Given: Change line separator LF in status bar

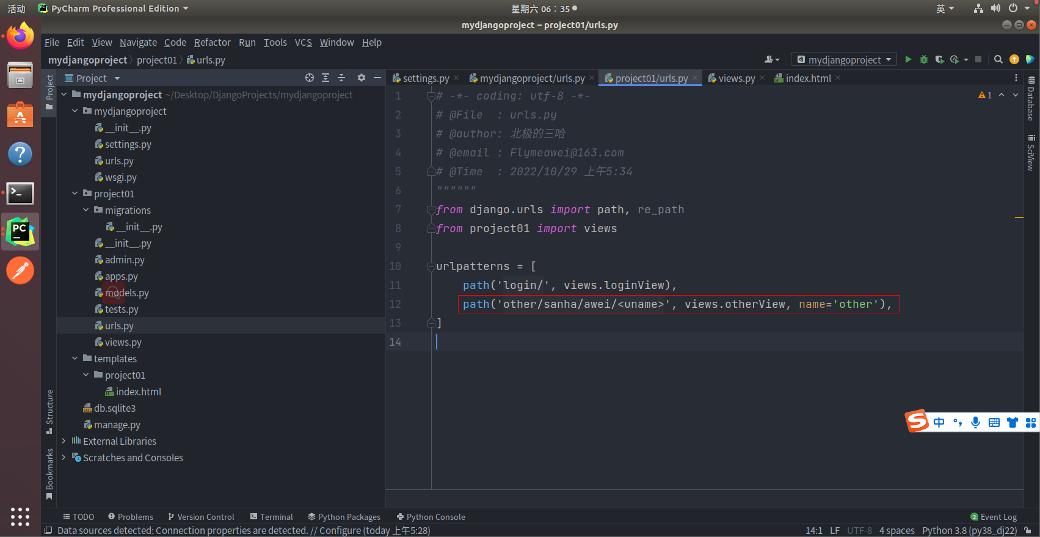Looking at the screenshot, I should pyautogui.click(x=834, y=530).
